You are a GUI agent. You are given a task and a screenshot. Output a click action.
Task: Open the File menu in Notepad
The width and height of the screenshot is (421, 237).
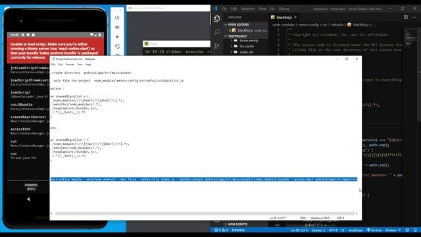coord(53,65)
